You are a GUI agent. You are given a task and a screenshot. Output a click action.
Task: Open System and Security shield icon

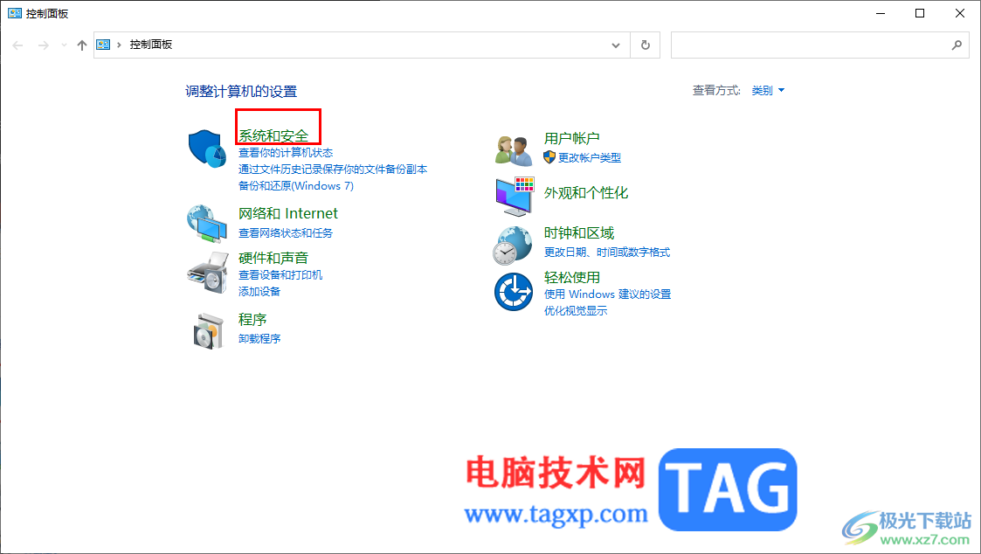(207, 149)
